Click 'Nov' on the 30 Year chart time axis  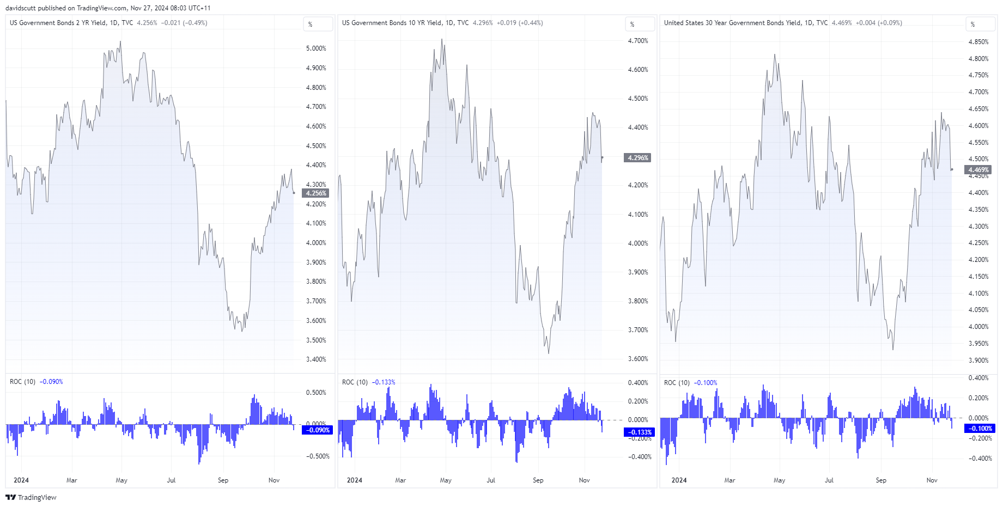(x=932, y=480)
